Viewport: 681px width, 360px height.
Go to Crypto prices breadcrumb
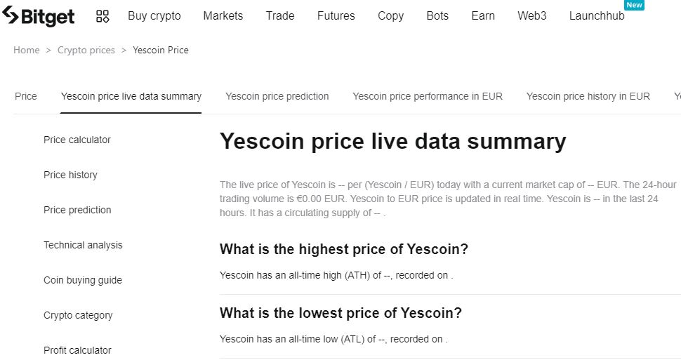86,50
